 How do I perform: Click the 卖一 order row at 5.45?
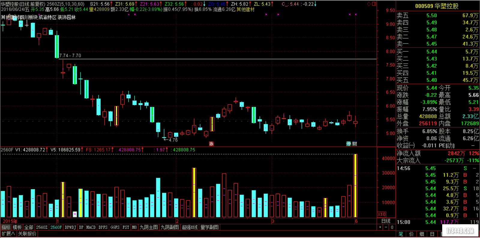pos(438,44)
